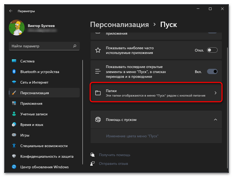Click the Вкл. label
This screenshot has height=177, width=233.
pyautogui.click(x=198, y=72)
